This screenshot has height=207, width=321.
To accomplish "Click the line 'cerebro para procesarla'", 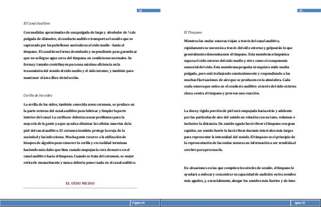I will click(203, 150).
